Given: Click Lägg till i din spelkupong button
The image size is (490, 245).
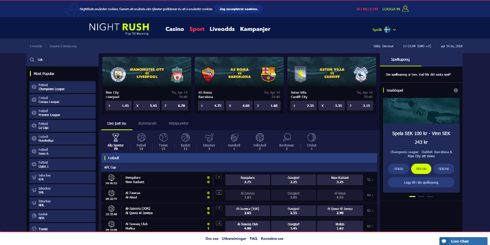Looking at the screenshot, I should pyautogui.click(x=421, y=183).
